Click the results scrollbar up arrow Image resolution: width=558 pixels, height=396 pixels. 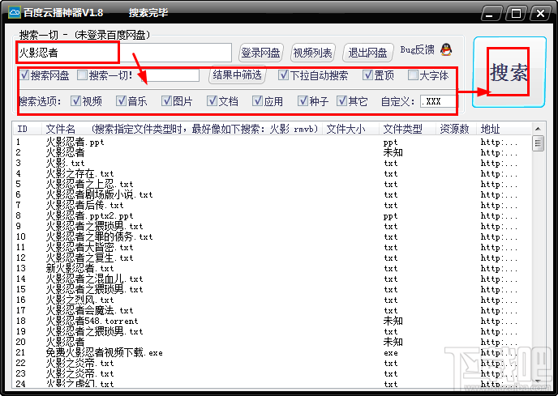pyautogui.click(x=538, y=129)
